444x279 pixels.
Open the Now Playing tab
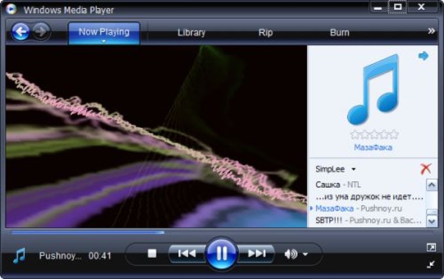[x=104, y=32]
